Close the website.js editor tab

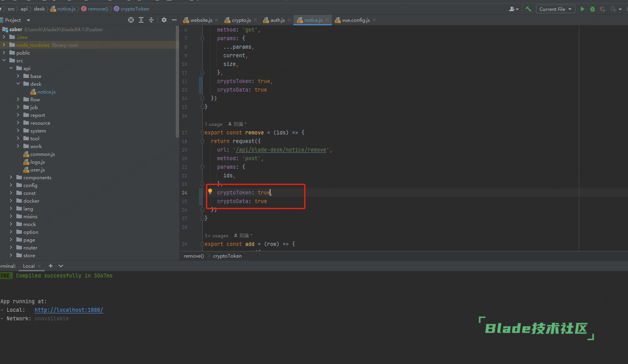tap(217, 20)
